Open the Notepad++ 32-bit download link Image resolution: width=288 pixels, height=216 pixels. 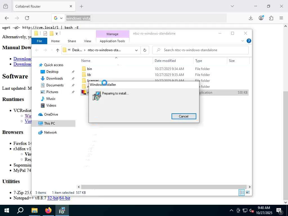tap(53, 198)
